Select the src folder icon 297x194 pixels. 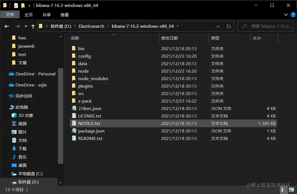tap(74, 93)
